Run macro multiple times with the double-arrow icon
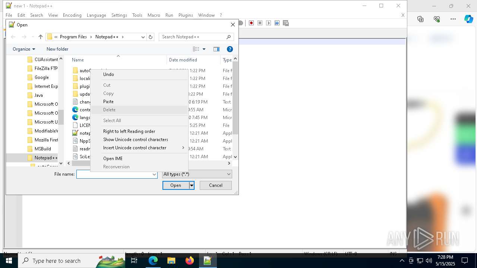The image size is (477, 268). click(x=277, y=23)
